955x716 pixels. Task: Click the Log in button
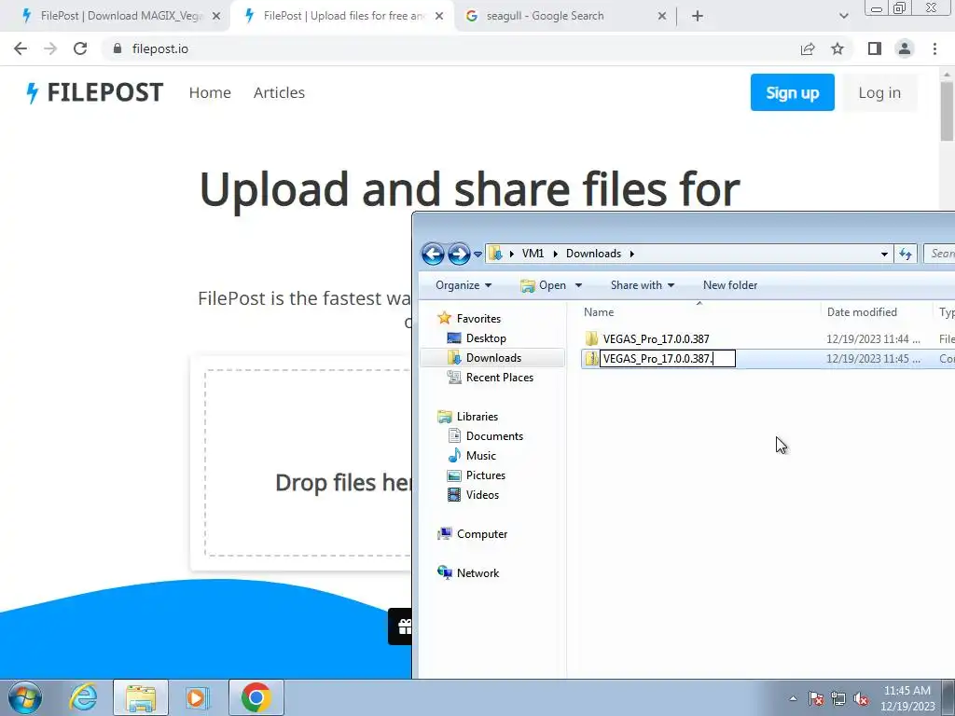click(x=879, y=92)
